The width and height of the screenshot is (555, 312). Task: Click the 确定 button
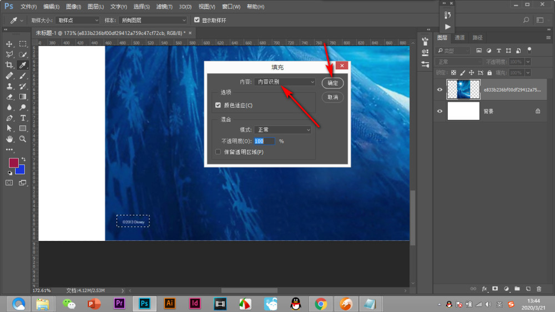pyautogui.click(x=332, y=83)
